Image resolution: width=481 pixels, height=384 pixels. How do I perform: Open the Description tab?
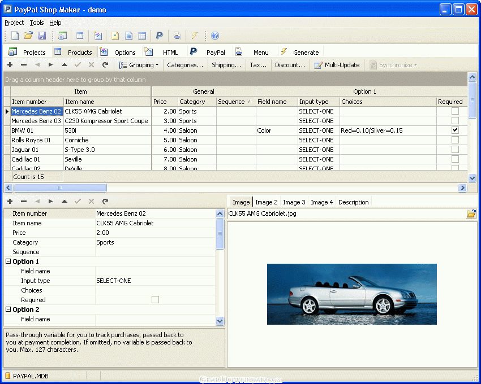pos(353,202)
